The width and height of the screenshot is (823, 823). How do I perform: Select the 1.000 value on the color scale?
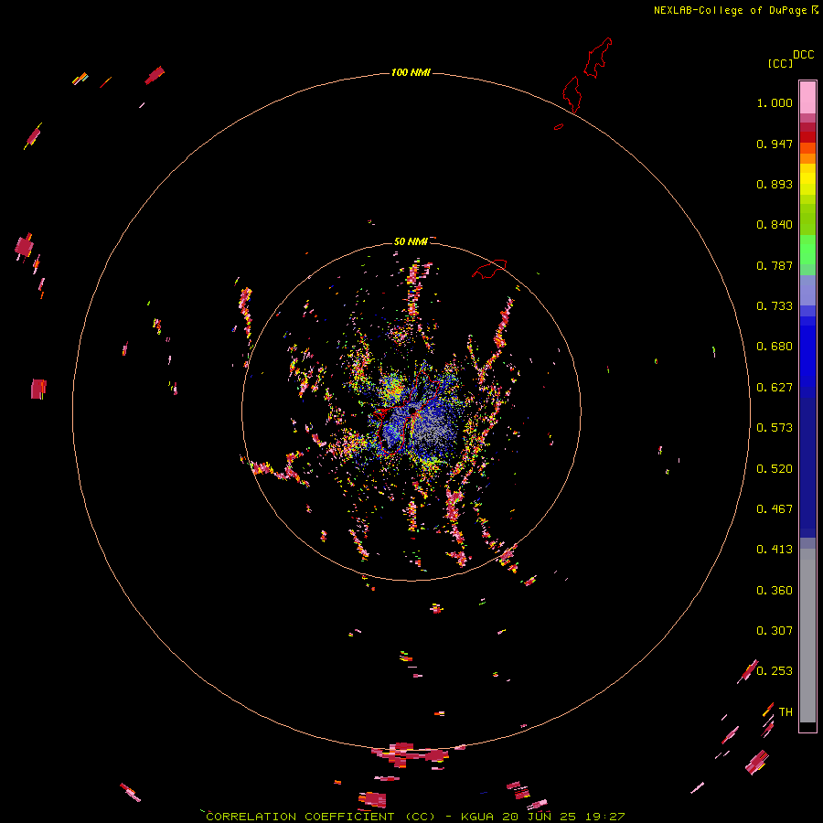(x=775, y=102)
